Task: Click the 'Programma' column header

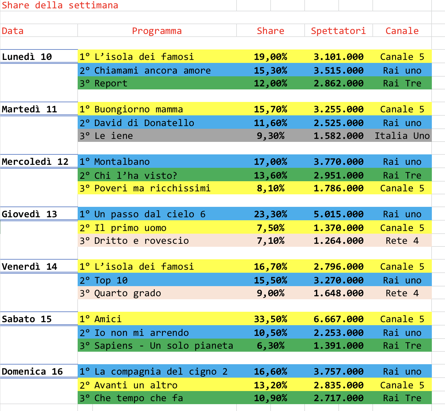Action: click(x=157, y=31)
